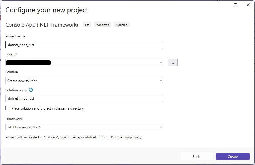The height and width of the screenshot is (165, 255).
Task: Maximize the project configuration dialog
Action: click(236, 5)
